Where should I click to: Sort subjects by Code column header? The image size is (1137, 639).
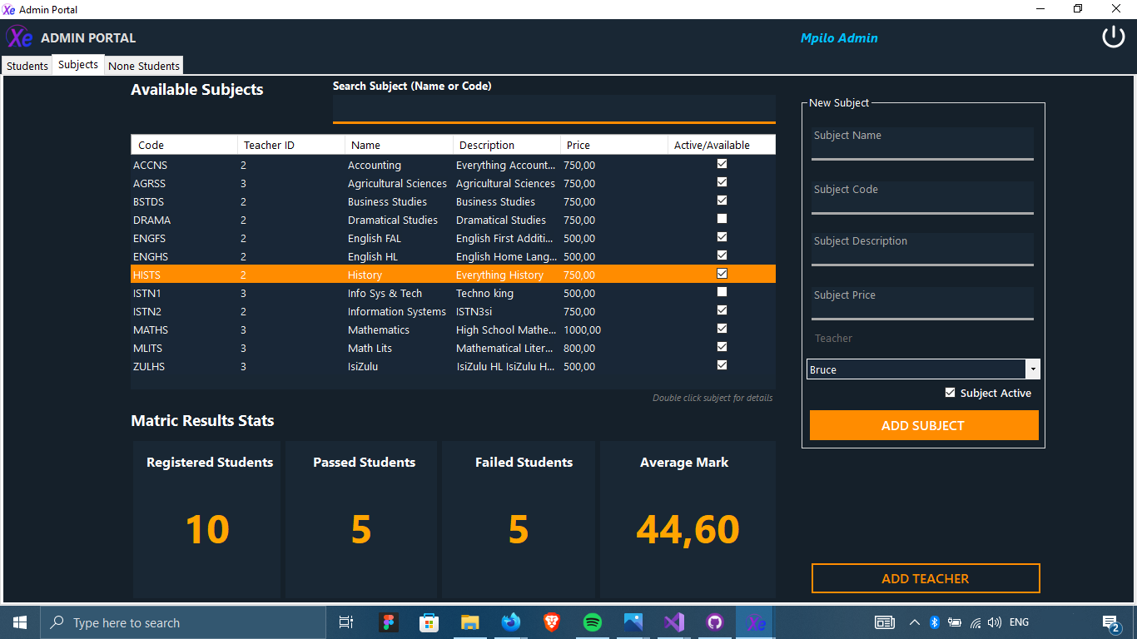coord(184,145)
